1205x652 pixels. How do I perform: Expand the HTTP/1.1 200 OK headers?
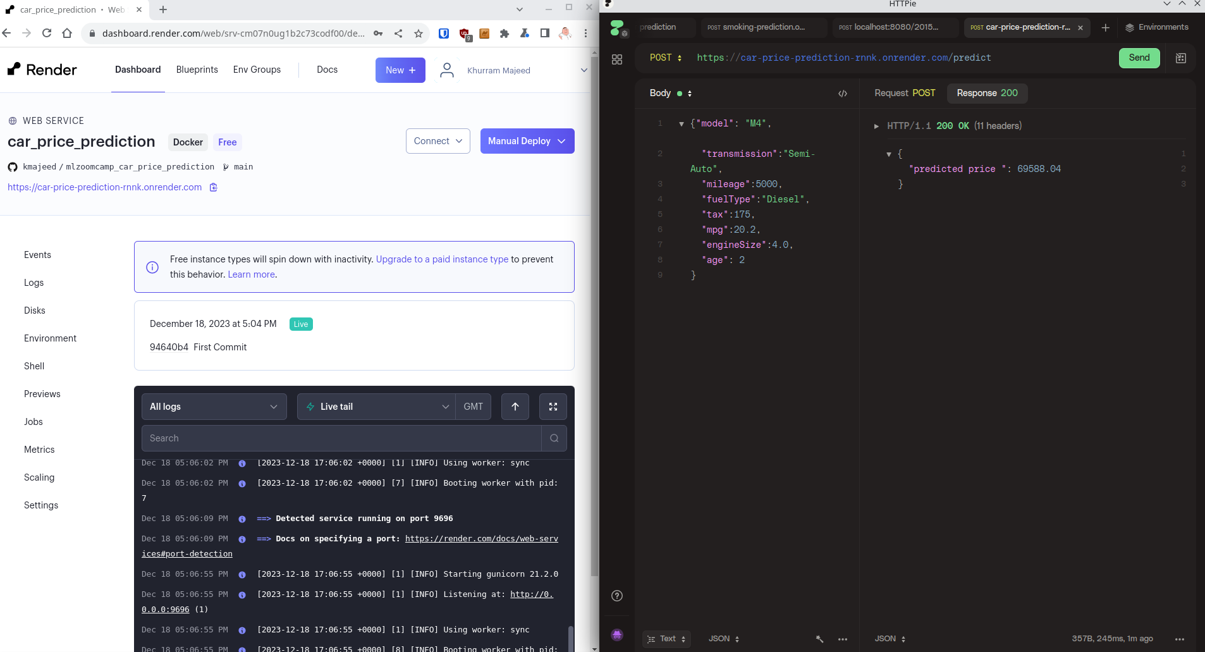pos(876,126)
